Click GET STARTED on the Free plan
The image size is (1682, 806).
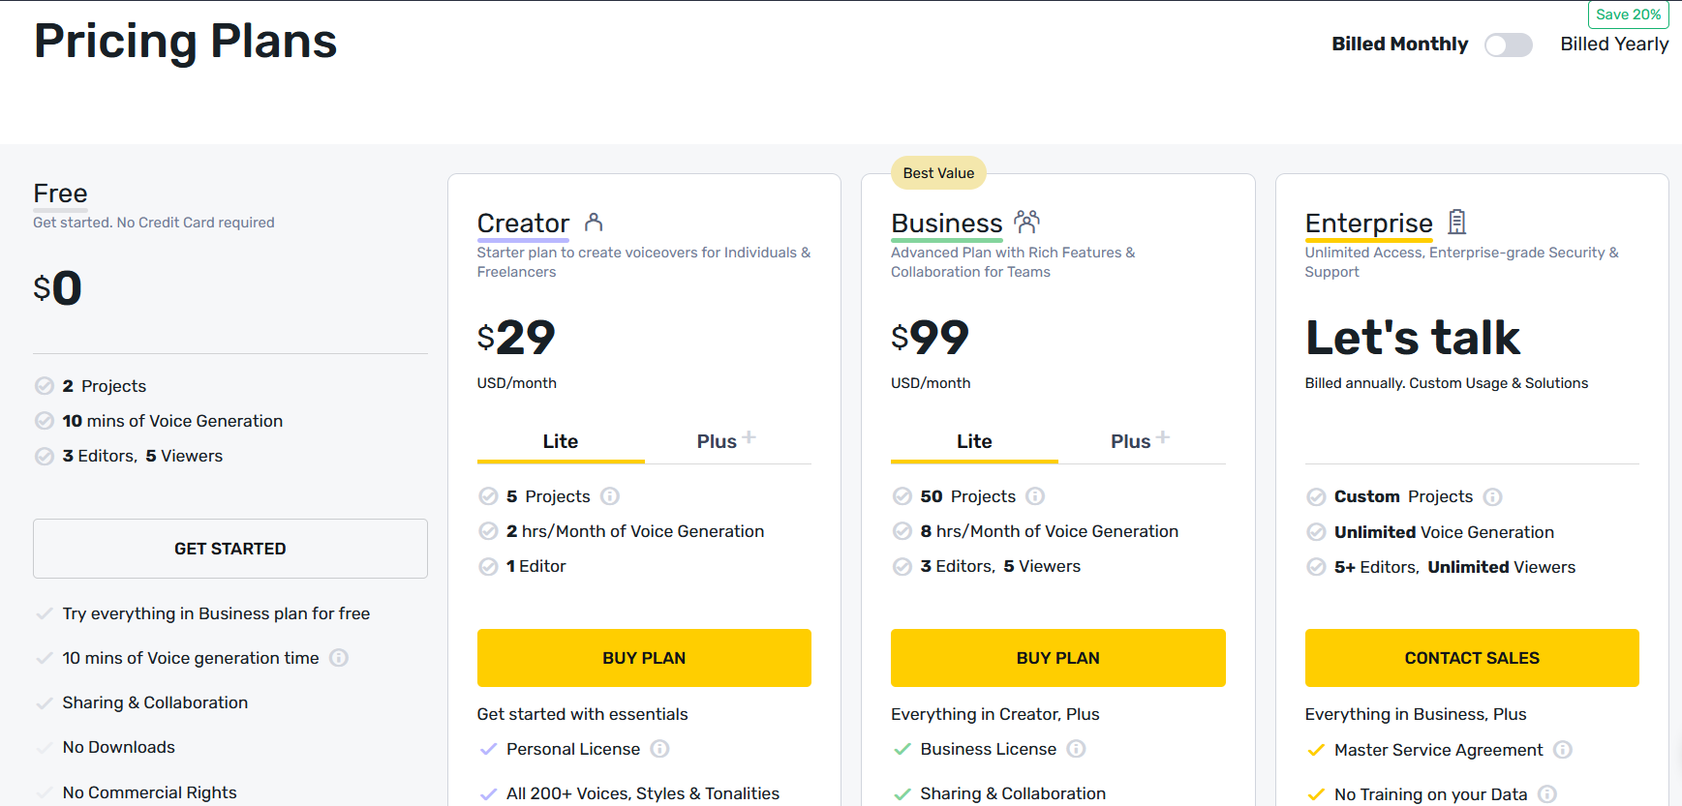(x=230, y=549)
